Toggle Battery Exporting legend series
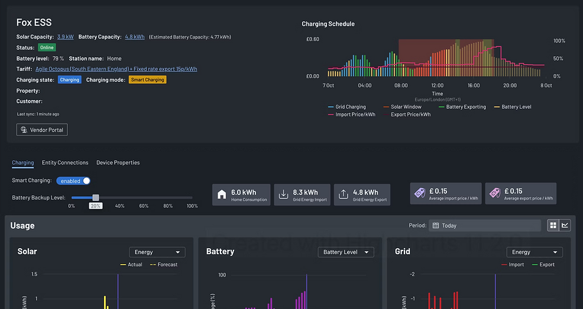The image size is (583, 309). tap(462, 107)
